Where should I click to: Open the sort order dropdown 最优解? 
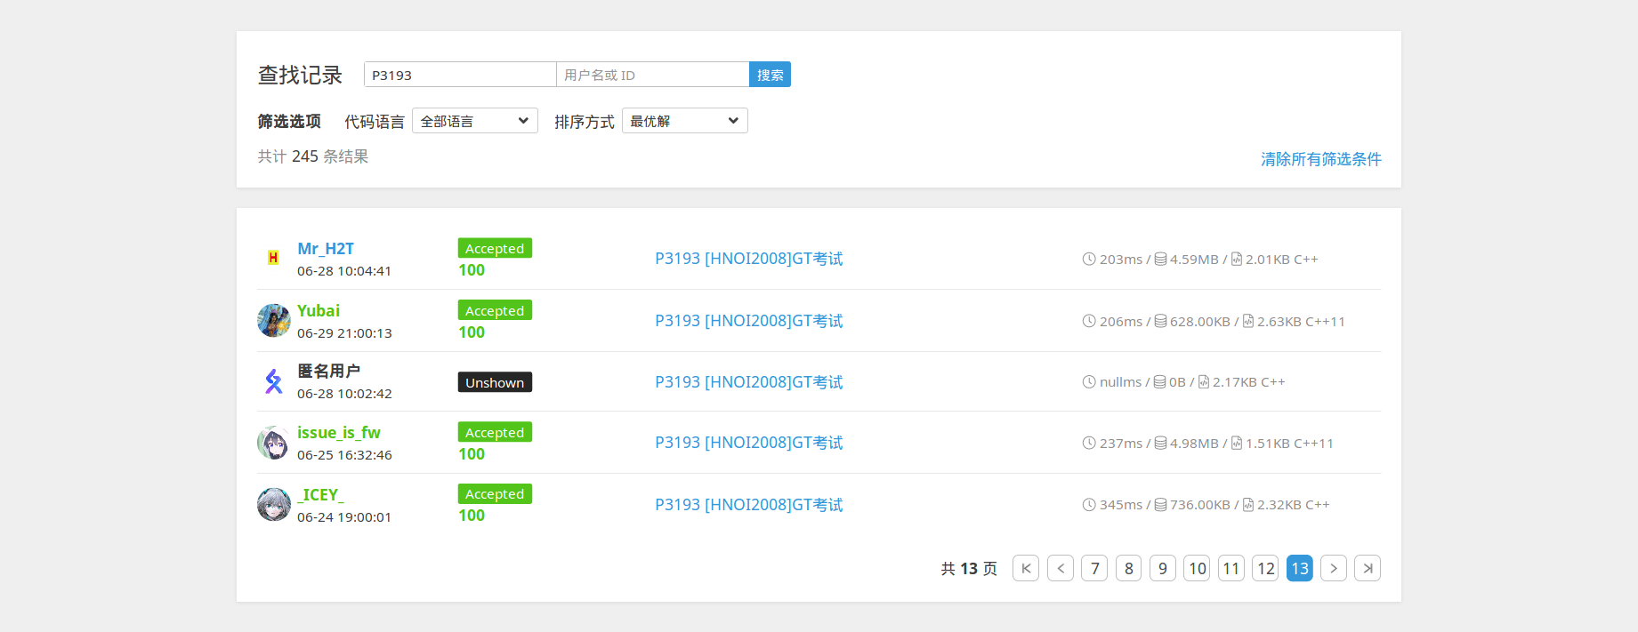coord(685,121)
